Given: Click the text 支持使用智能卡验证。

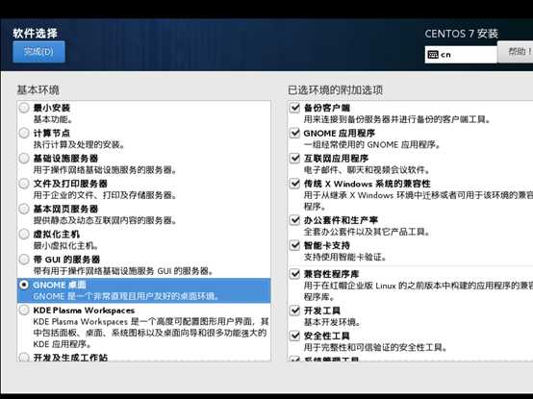Looking at the screenshot, I should coord(345,257).
